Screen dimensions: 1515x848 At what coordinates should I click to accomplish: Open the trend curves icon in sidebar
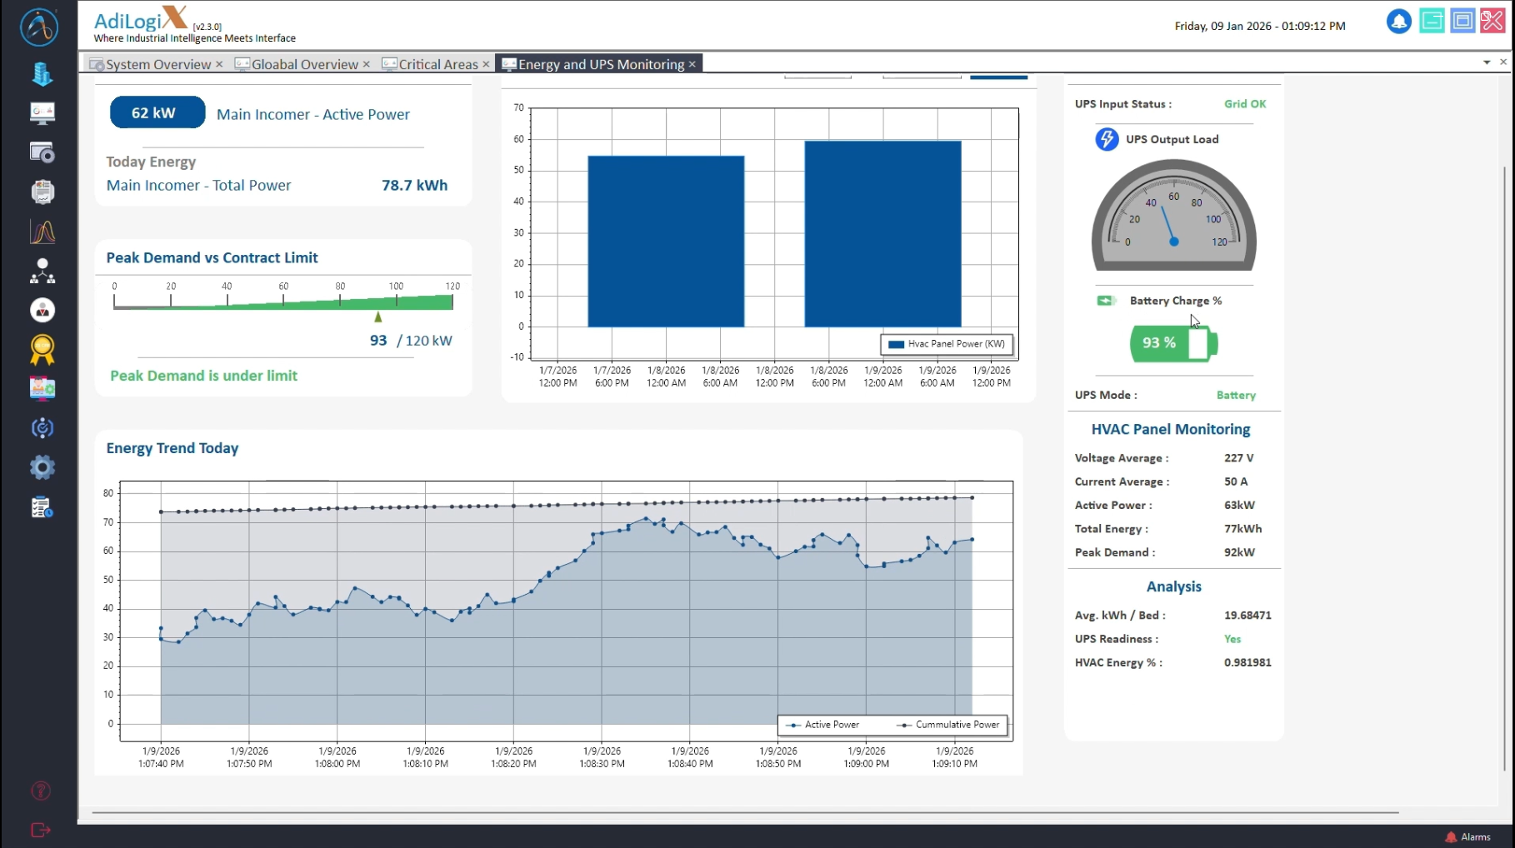point(42,232)
